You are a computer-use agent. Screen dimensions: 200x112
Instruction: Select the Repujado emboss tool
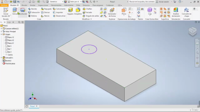pyautogui.click(x=46, y=9)
